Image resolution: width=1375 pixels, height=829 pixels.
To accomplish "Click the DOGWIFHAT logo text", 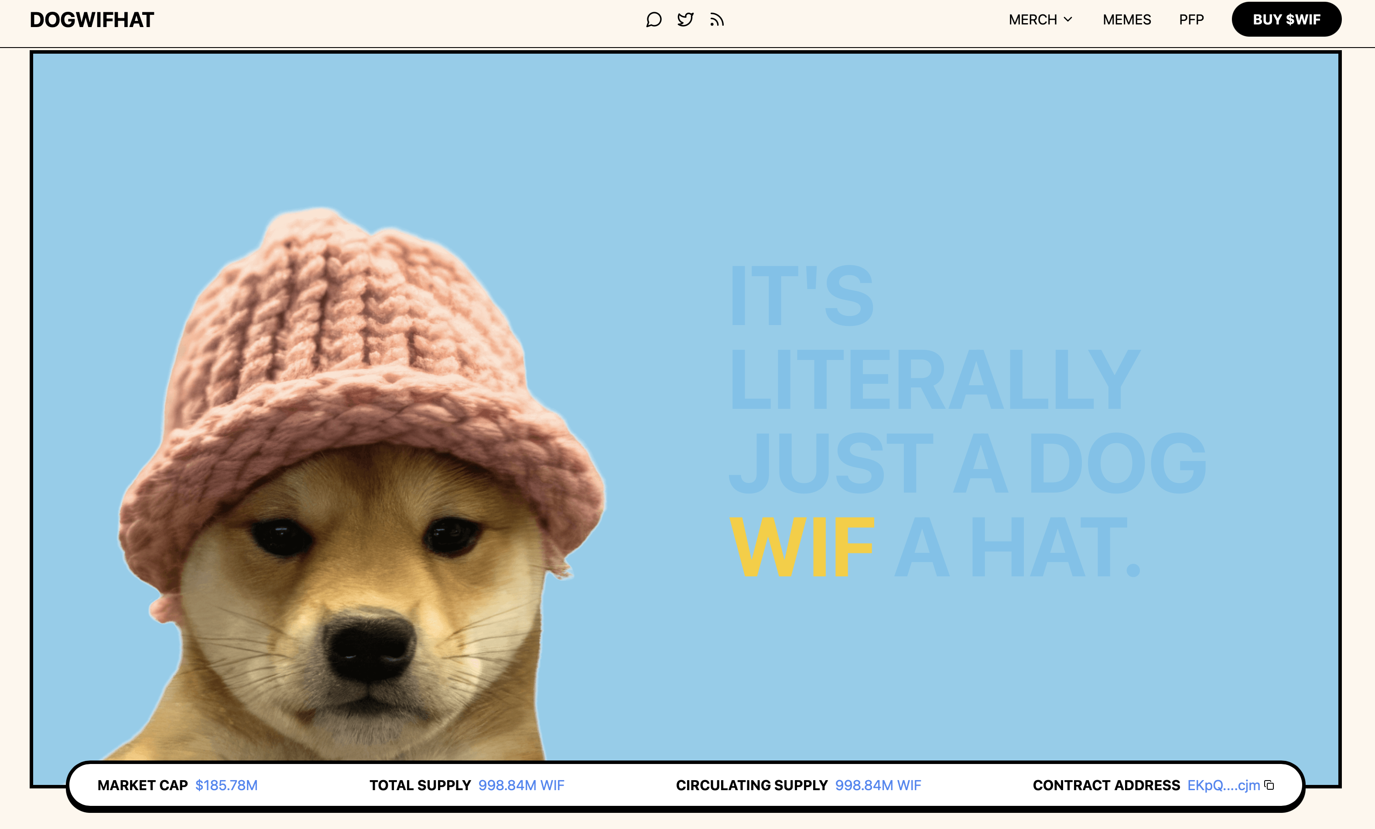I will click(x=92, y=20).
